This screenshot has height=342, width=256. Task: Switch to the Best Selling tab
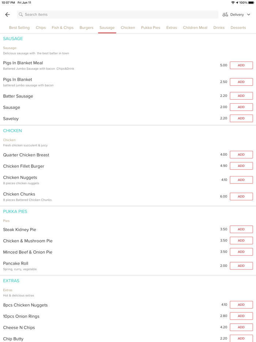tap(19, 28)
